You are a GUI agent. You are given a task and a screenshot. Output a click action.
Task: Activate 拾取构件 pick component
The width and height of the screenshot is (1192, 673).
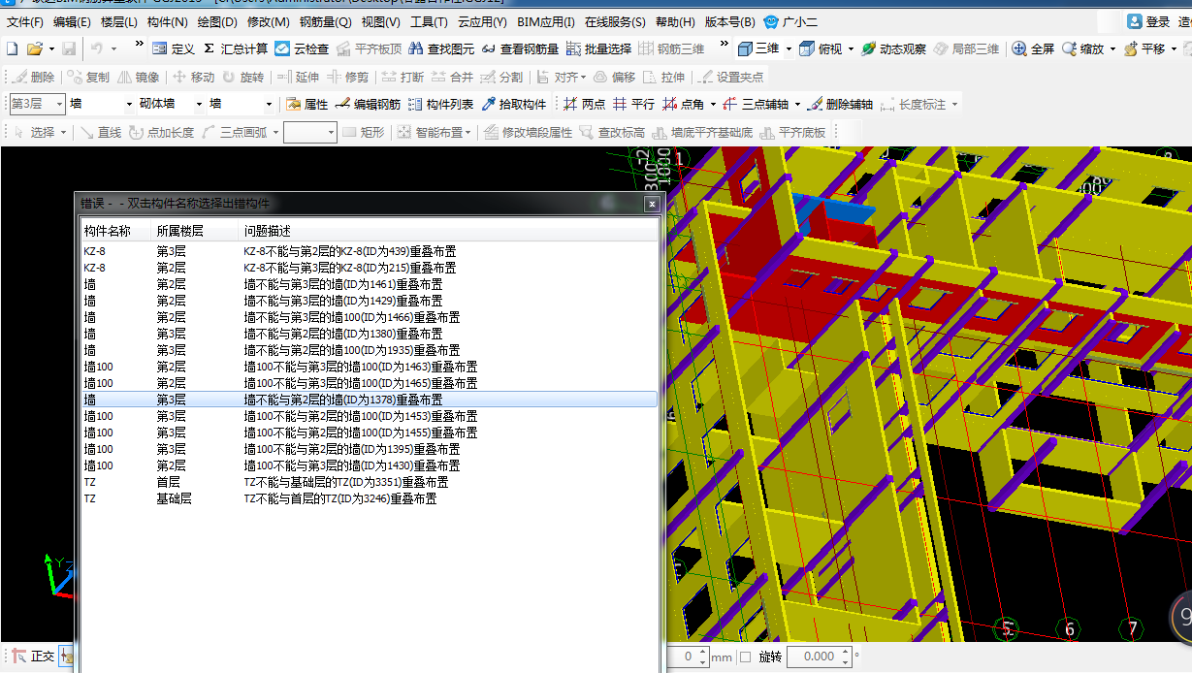coord(514,104)
